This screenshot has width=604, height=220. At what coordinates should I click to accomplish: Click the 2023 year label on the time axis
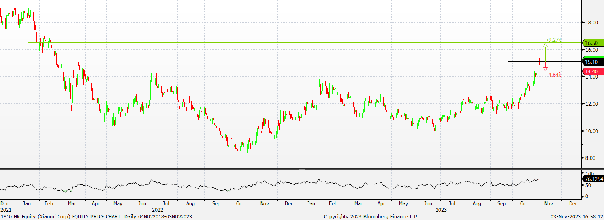[441, 210]
